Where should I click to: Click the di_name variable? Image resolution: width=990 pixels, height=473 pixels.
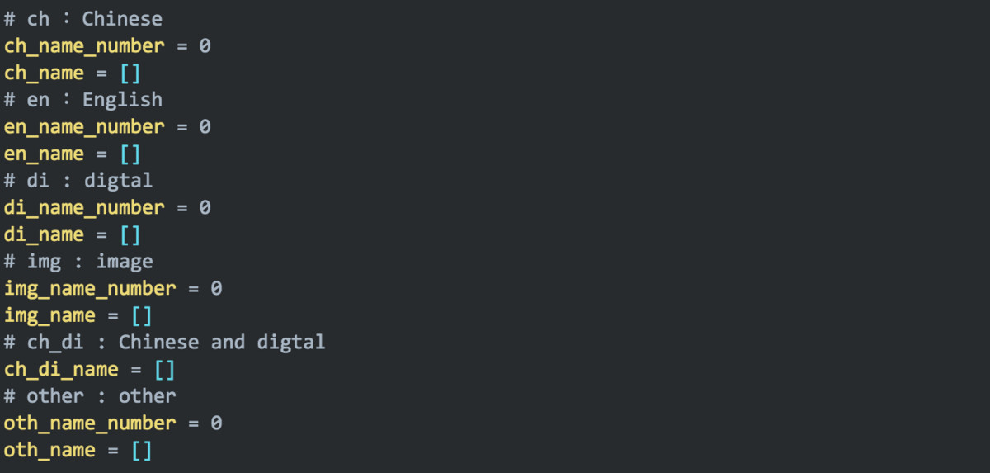(x=44, y=235)
